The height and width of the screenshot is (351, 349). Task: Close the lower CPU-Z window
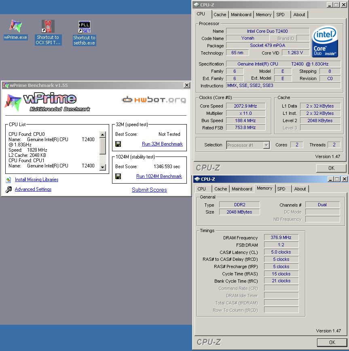[x=345, y=179]
